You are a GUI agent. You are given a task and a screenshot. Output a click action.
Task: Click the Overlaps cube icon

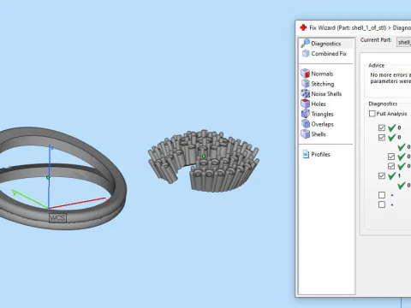pyautogui.click(x=306, y=124)
